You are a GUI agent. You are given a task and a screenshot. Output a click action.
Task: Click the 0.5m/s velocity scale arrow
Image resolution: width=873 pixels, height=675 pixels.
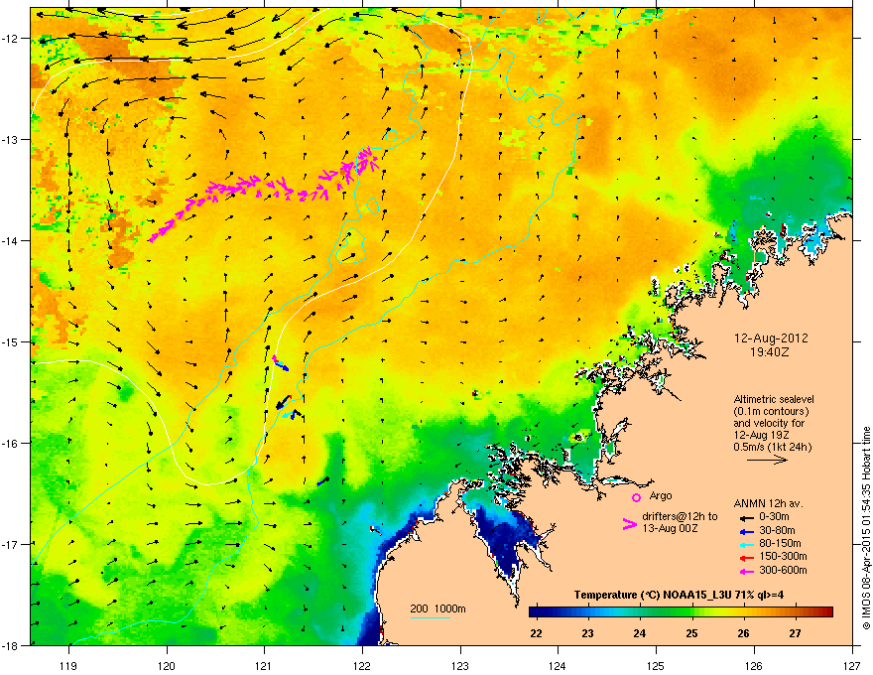pyautogui.click(x=767, y=460)
